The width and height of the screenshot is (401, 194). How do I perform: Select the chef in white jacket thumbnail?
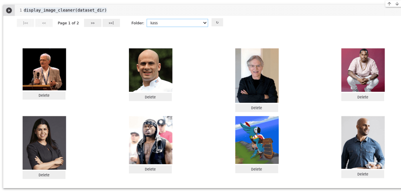151,70
